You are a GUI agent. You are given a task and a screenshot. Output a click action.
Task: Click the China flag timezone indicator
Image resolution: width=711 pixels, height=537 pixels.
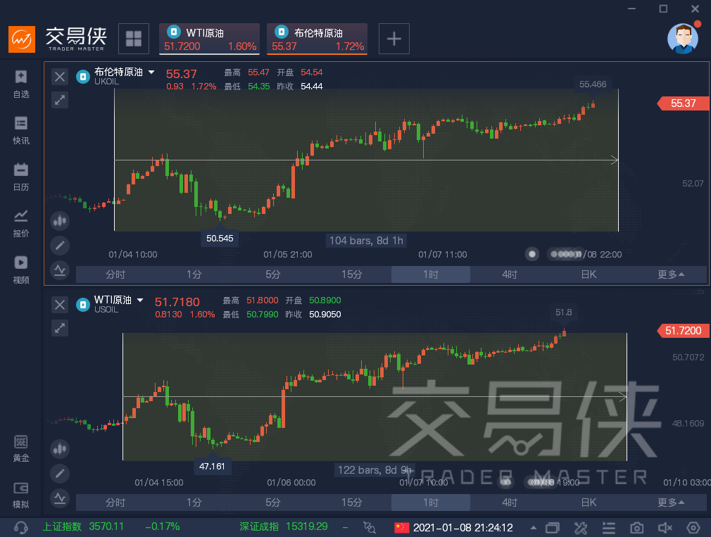[x=402, y=527]
